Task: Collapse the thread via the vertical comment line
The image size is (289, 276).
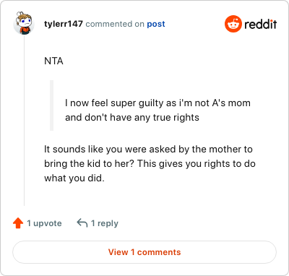Action: click(x=24, y=121)
